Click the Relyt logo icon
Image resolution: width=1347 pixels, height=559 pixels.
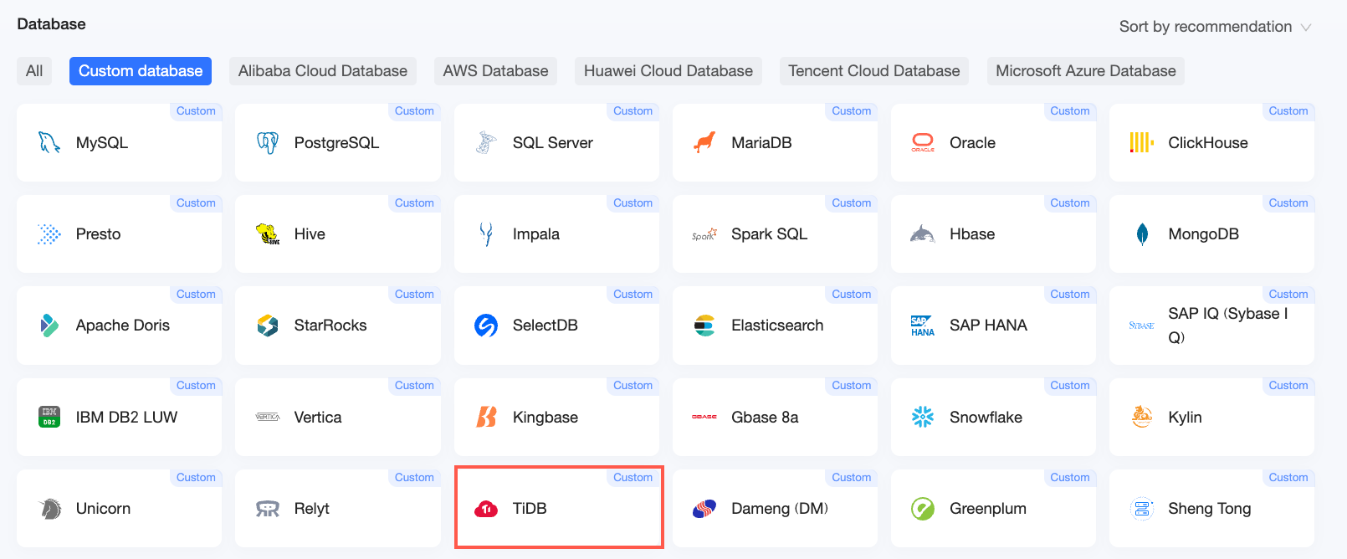click(268, 509)
